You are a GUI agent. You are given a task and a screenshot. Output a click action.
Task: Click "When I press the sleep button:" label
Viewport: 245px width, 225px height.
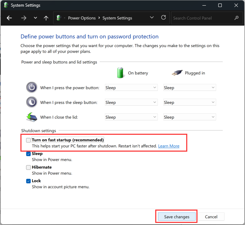[x=69, y=102]
